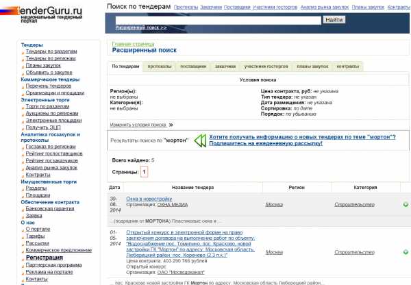The image size is (411, 285).
Task: Open Регистрация in sidebar
Action: (45, 258)
